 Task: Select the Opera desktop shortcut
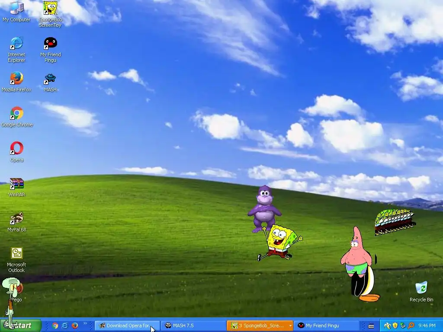17,152
